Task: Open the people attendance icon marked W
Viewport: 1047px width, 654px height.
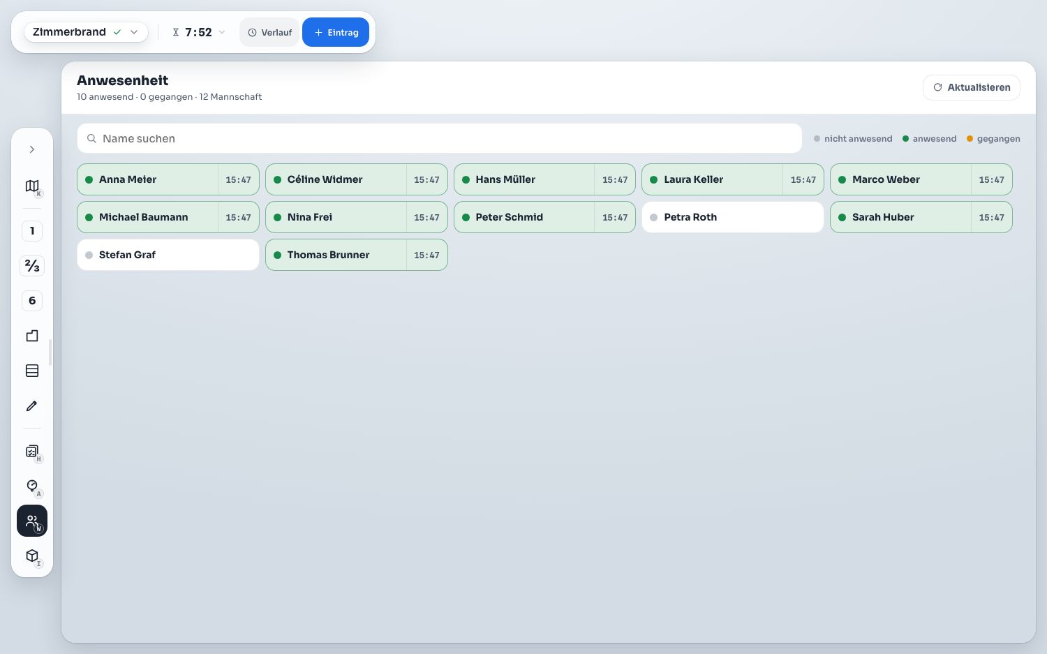Action: (x=32, y=521)
